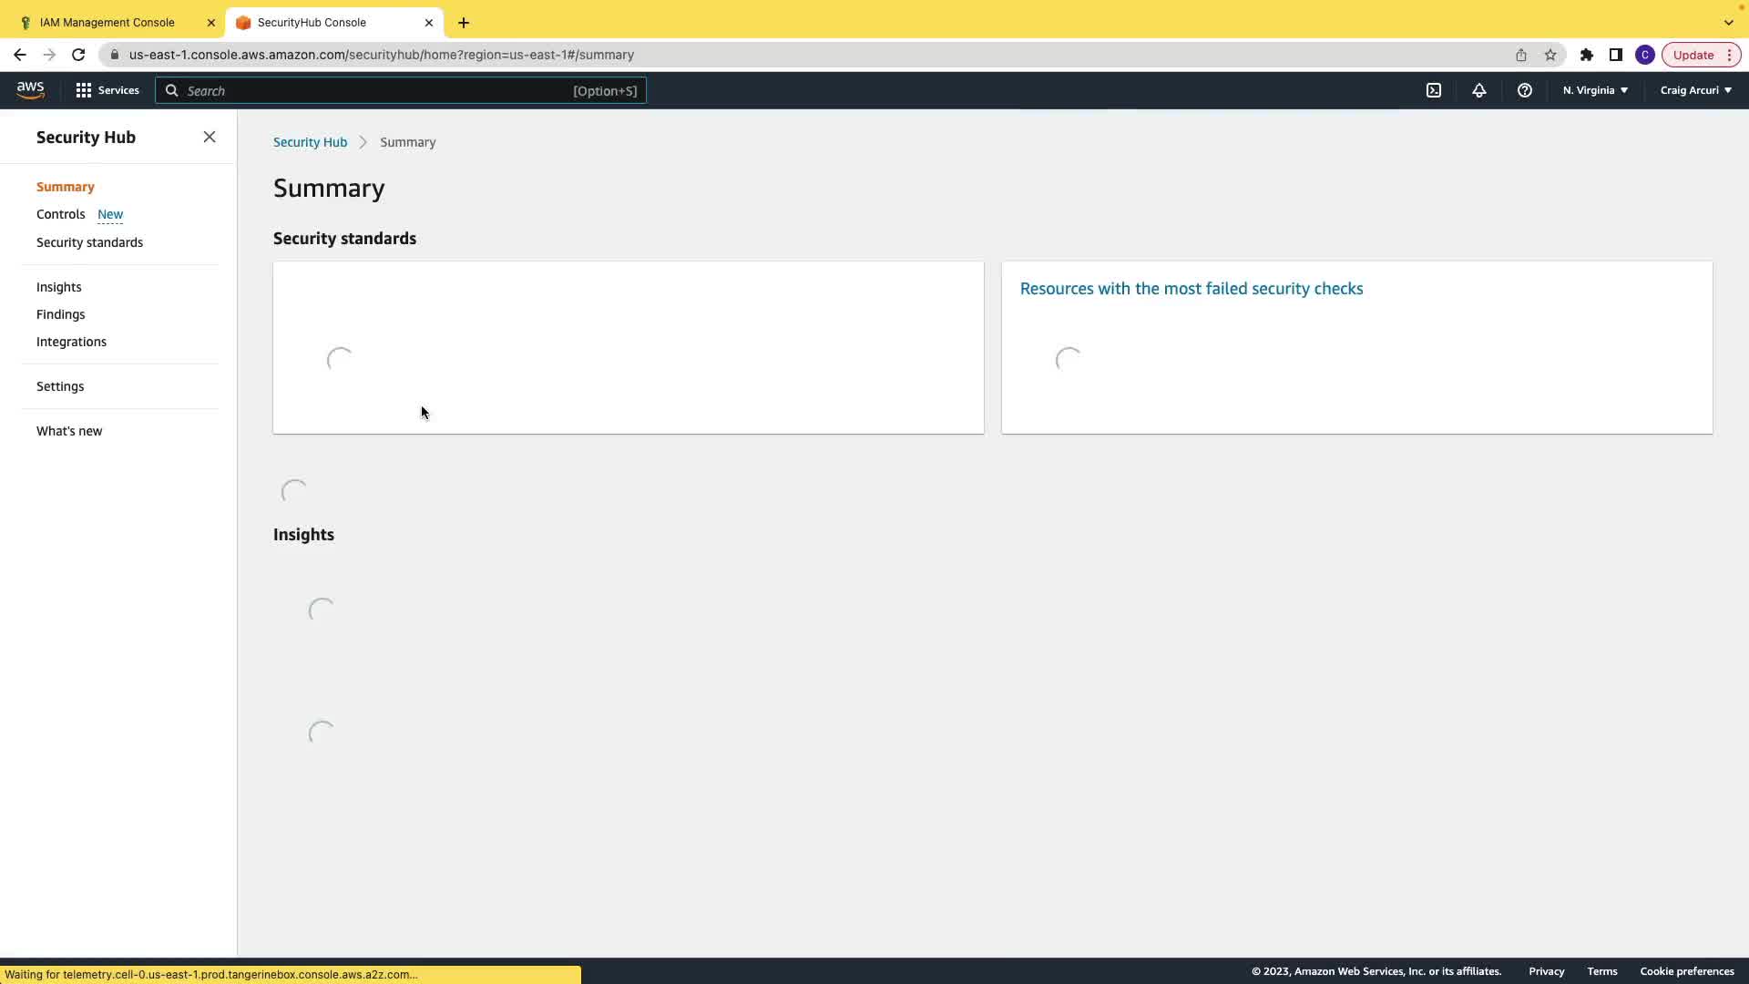The width and height of the screenshot is (1749, 984).
Task: Switch to IAM Management Console tab
Action: [x=107, y=23]
